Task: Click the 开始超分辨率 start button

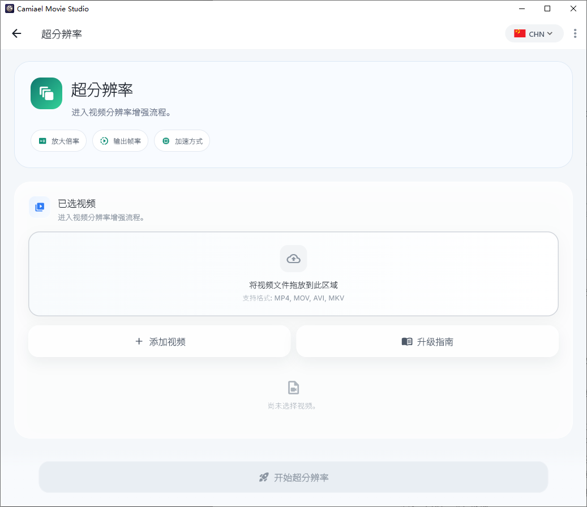Action: point(293,477)
